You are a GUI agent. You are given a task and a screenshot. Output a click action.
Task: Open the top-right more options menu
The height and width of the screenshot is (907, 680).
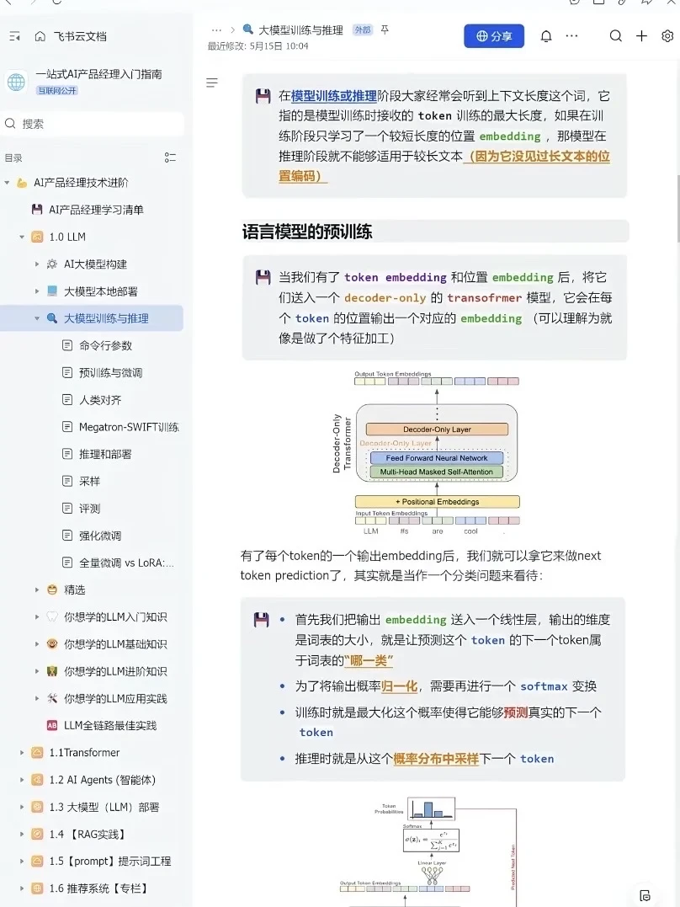click(x=571, y=36)
